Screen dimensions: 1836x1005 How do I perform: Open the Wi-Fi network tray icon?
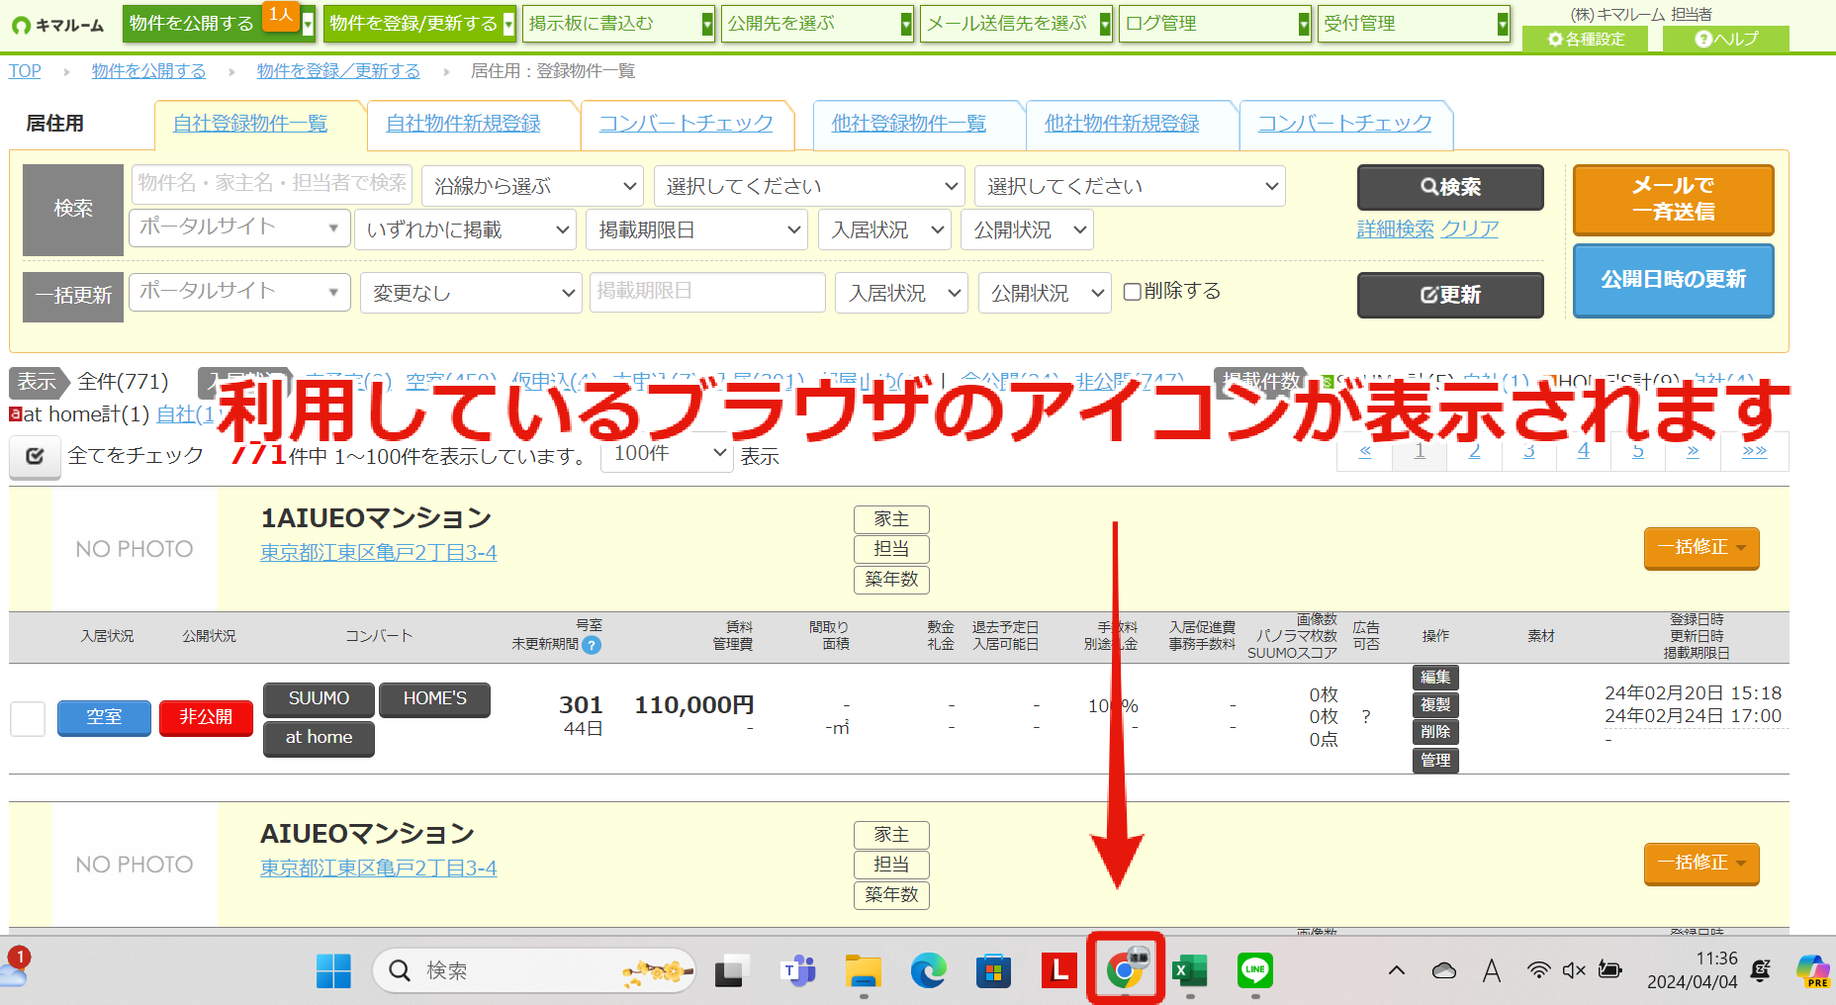click(1538, 971)
